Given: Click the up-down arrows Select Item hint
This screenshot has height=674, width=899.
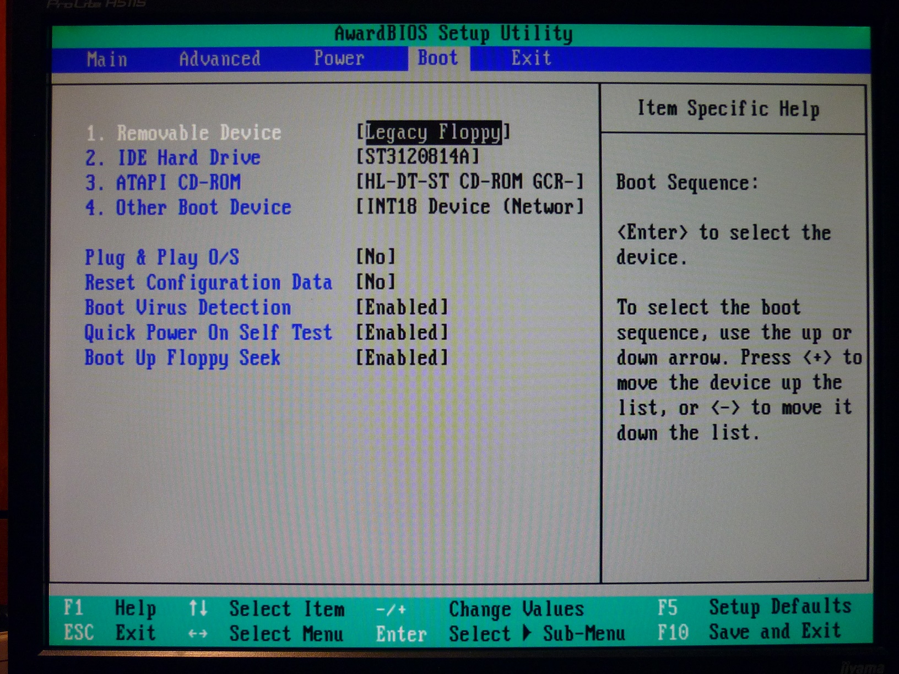Looking at the screenshot, I should [x=266, y=609].
